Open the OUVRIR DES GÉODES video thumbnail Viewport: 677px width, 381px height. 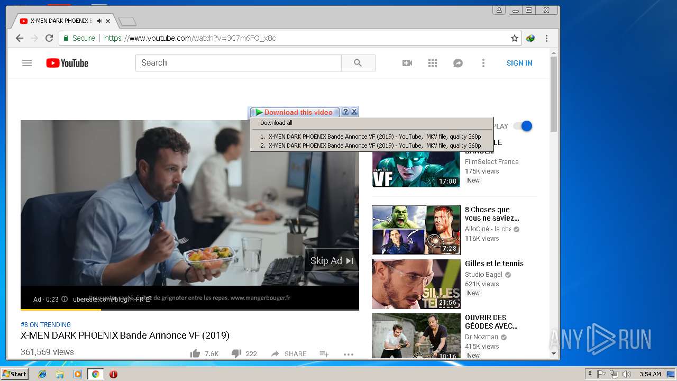(x=416, y=335)
